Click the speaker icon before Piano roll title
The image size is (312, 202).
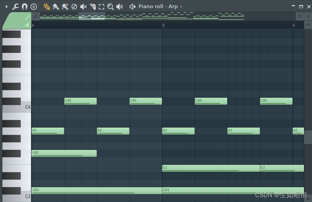[133, 6]
